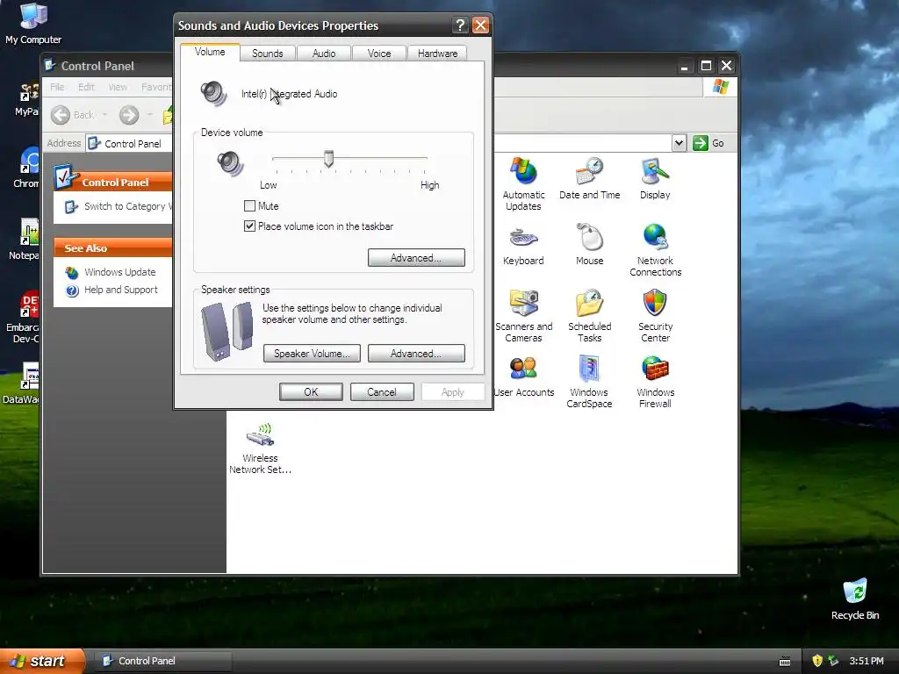Click the Go button in address bar
The height and width of the screenshot is (674, 899).
coord(709,143)
